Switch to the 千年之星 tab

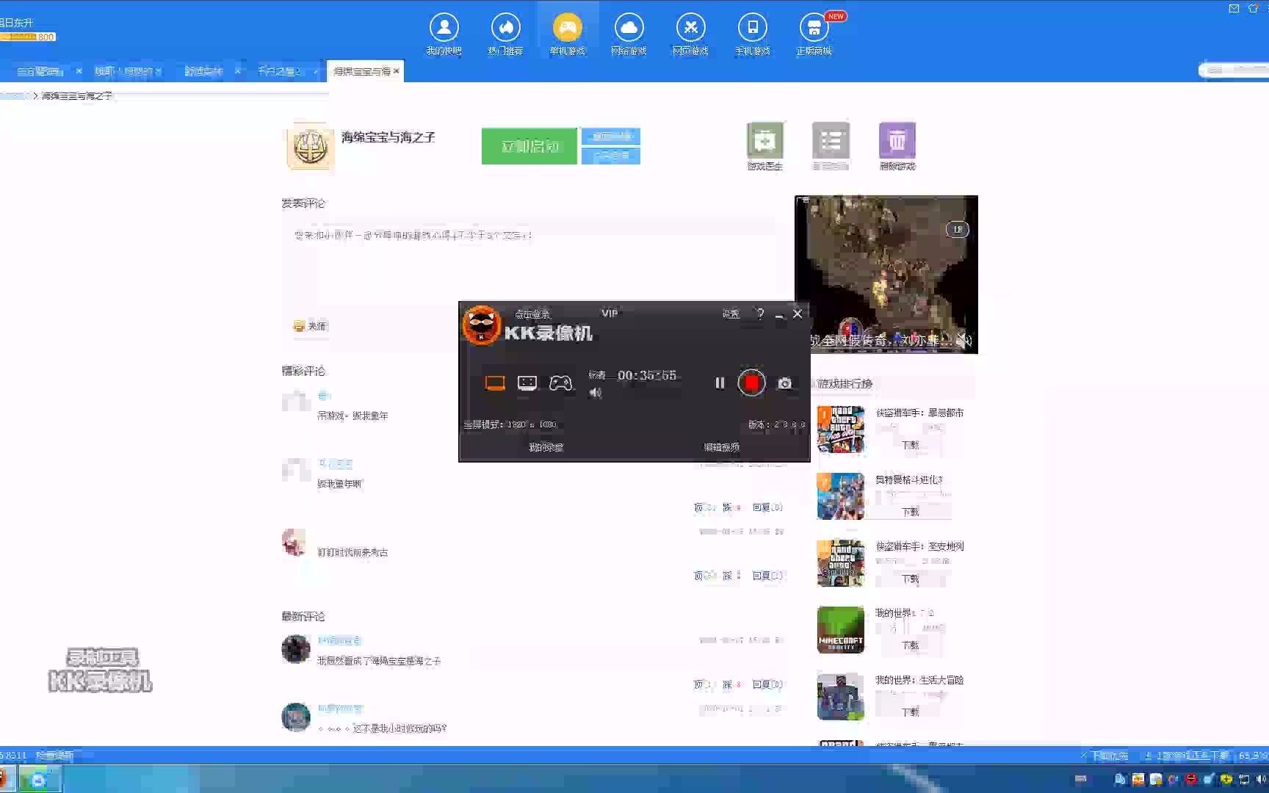pos(279,71)
